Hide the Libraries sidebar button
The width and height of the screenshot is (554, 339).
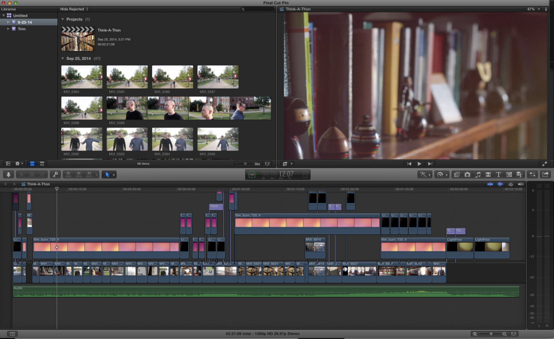coord(8,164)
